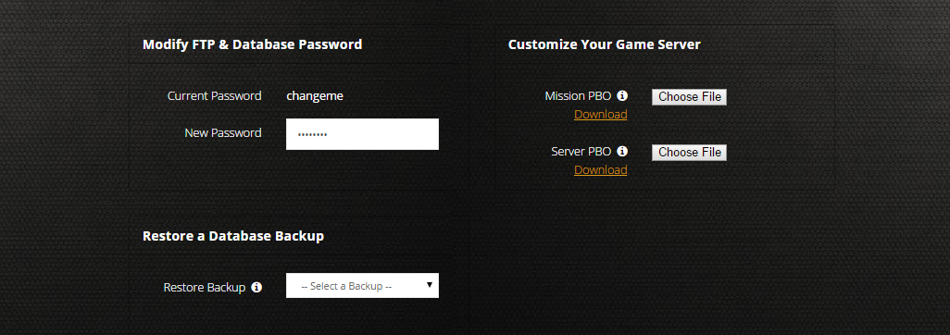Viewport: 950px width, 335px height.
Task: Click the current password value changeme
Action: pyautogui.click(x=315, y=95)
